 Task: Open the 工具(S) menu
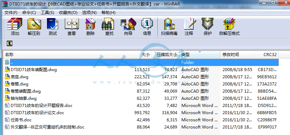(x=47, y=13)
